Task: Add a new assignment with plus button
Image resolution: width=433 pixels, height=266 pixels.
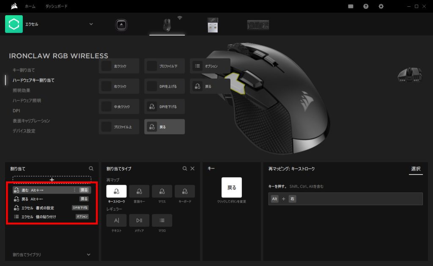Action: click(x=52, y=180)
